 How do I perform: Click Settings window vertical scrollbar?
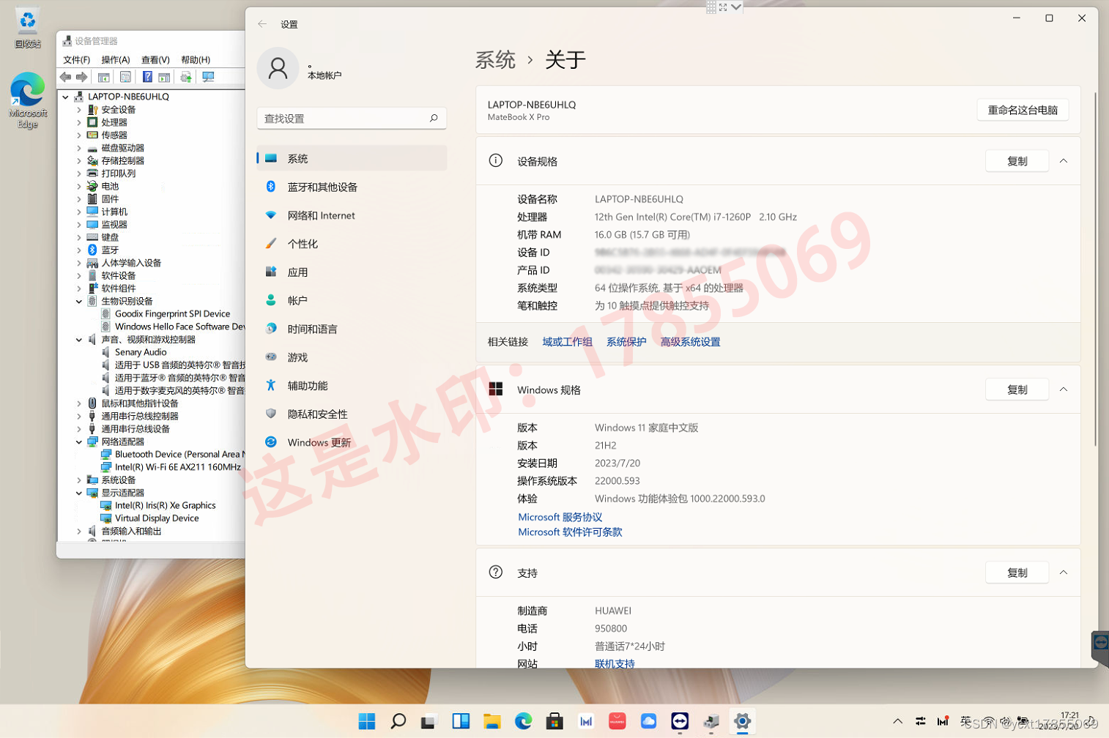pyautogui.click(x=1095, y=269)
